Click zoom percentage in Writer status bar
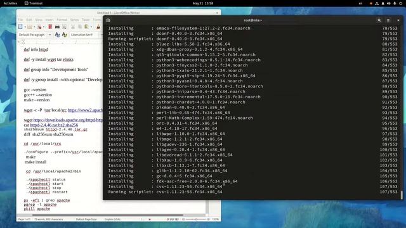 (216, 219)
